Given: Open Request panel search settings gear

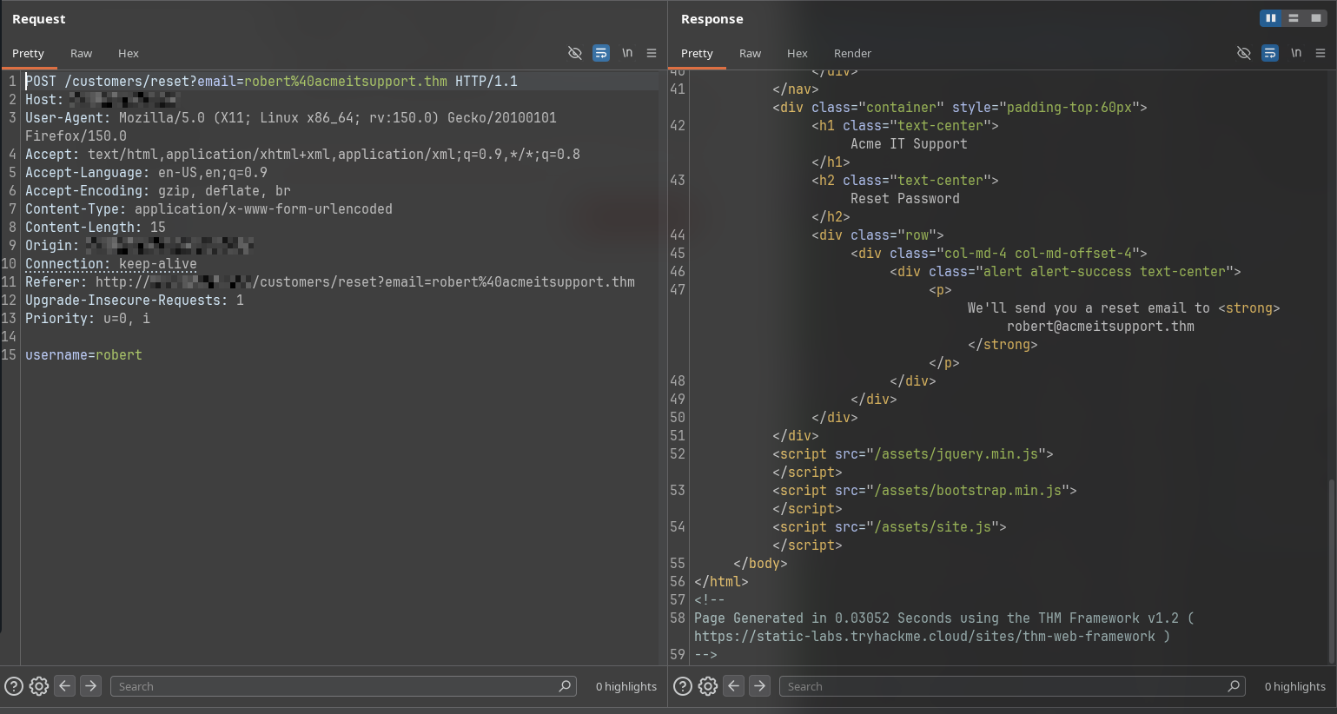Looking at the screenshot, I should point(39,686).
